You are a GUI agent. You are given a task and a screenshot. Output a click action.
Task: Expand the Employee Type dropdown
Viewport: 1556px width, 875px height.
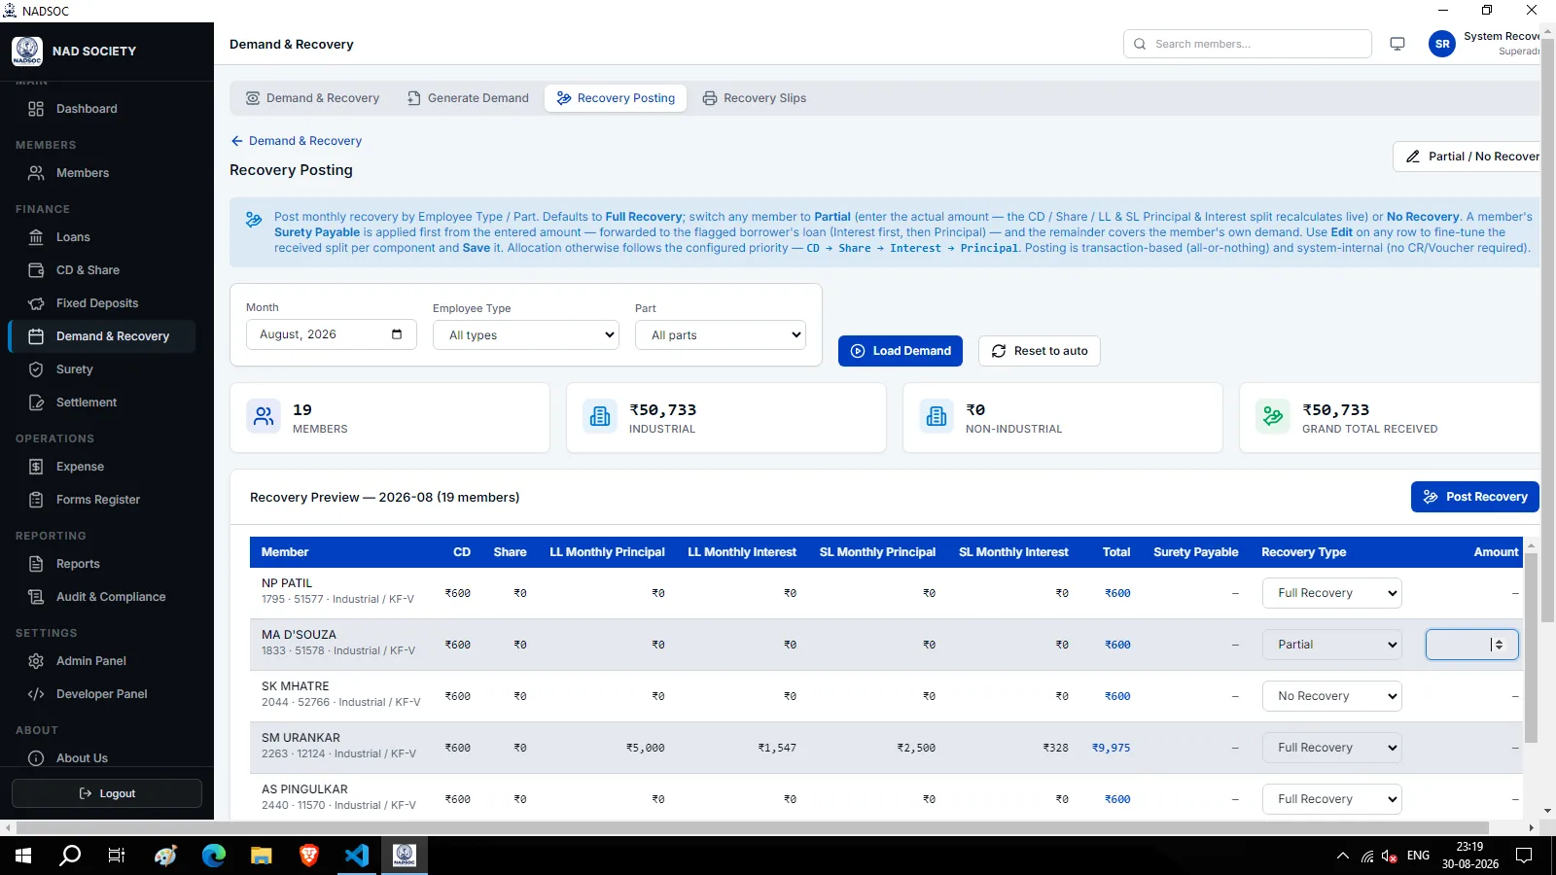coord(526,335)
